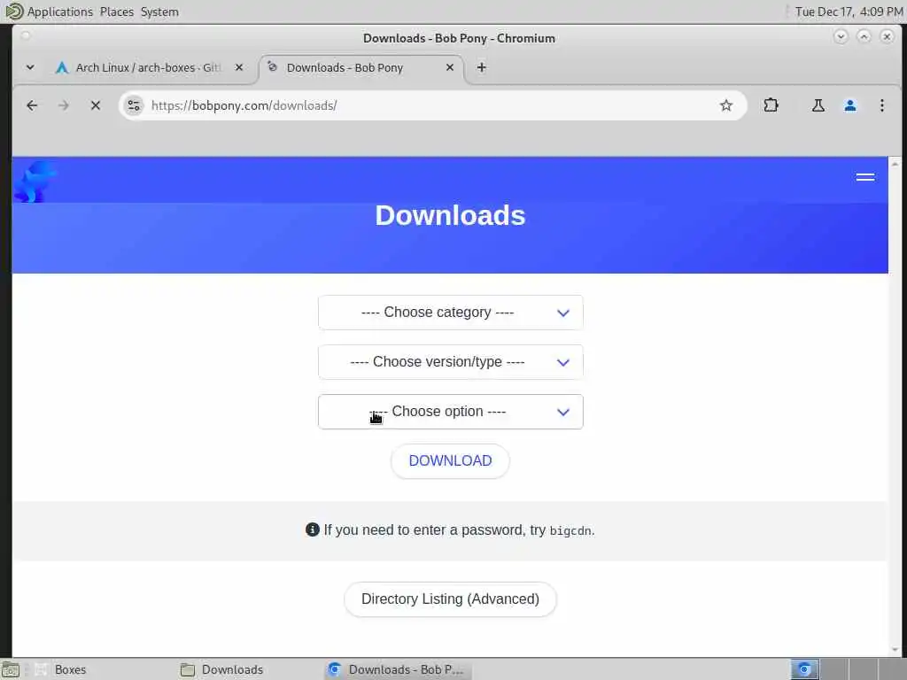Open the Choose version/type dropdown
907x680 pixels.
tap(450, 362)
